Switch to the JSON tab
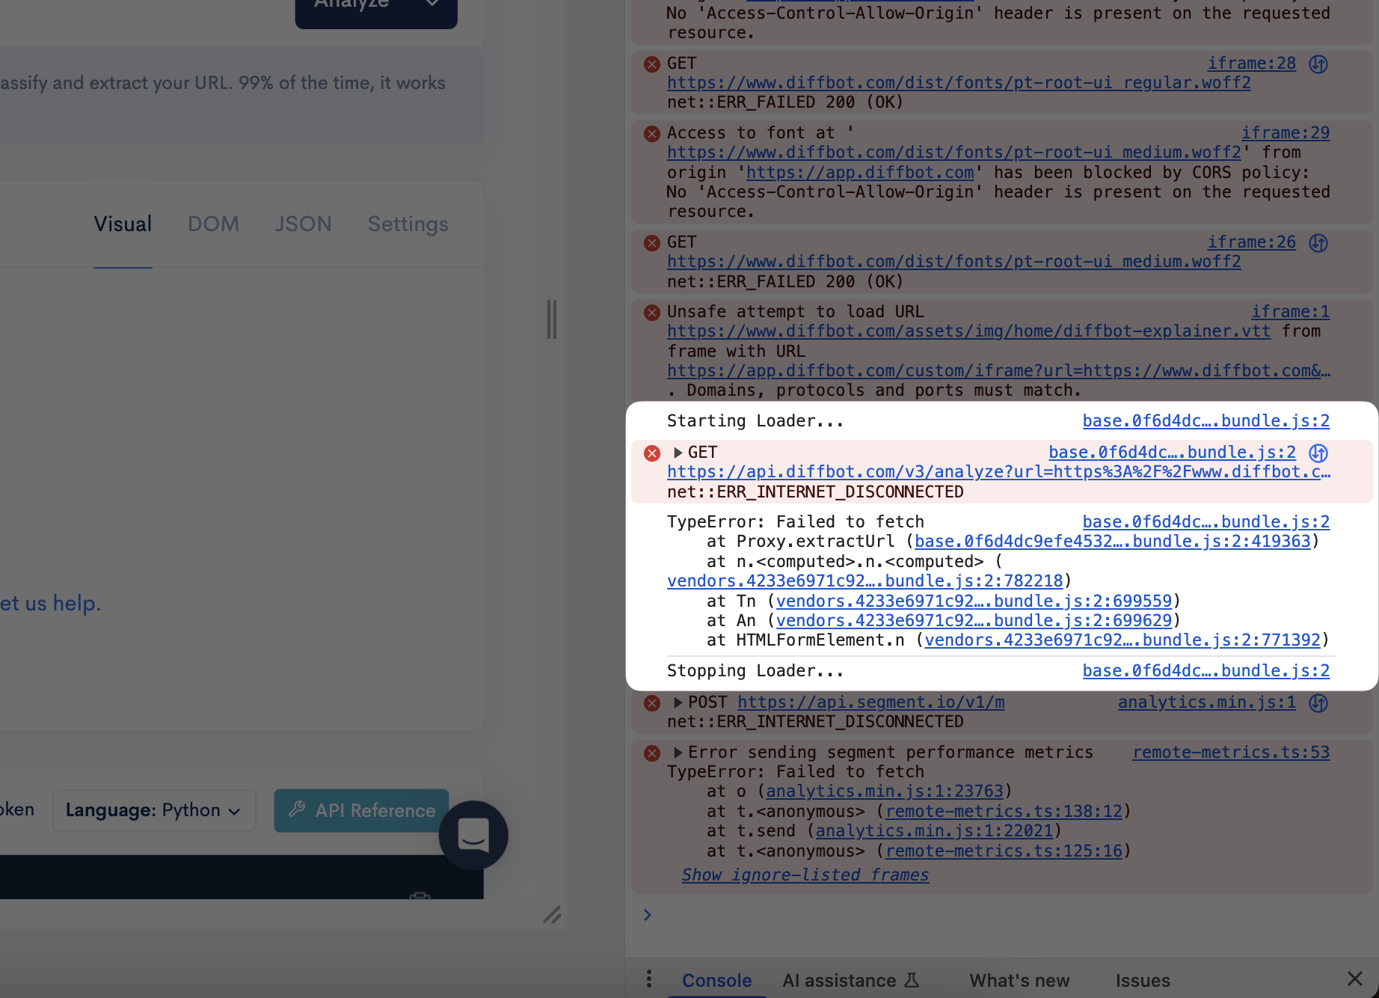The image size is (1379, 998). click(303, 224)
